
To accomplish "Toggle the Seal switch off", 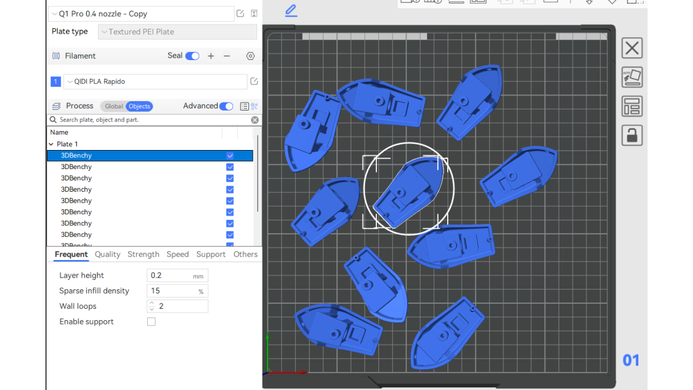I will tap(192, 56).
